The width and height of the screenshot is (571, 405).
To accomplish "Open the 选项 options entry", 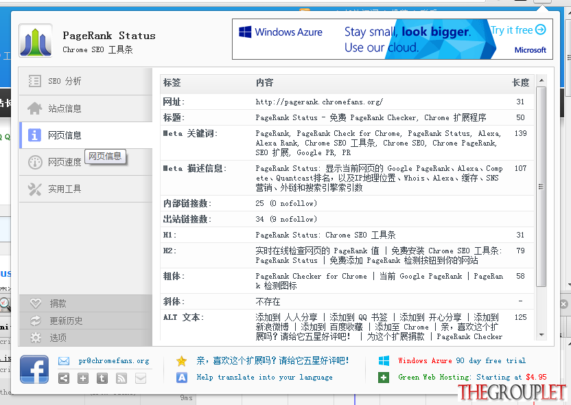I will (86, 338).
